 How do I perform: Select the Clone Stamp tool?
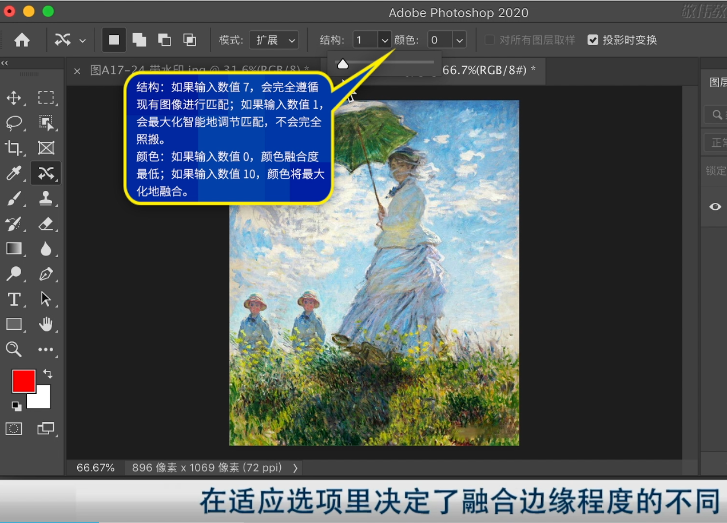[x=46, y=198]
